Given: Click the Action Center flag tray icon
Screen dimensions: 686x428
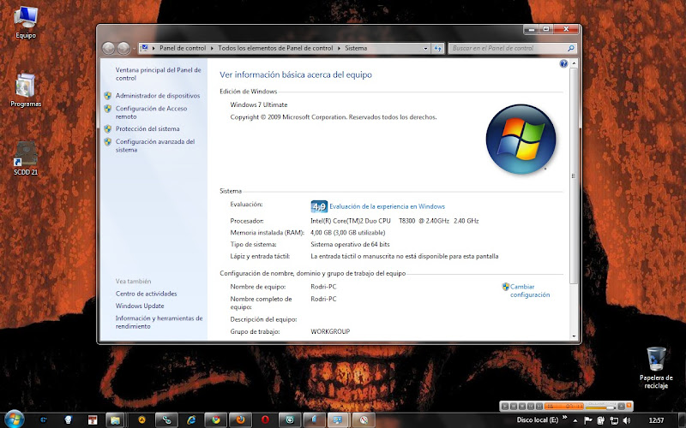Looking at the screenshot, I should tap(588, 420).
